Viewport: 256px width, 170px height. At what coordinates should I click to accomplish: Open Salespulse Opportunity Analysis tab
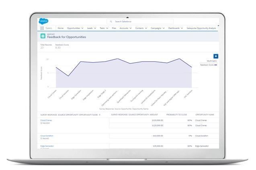[x=201, y=28]
